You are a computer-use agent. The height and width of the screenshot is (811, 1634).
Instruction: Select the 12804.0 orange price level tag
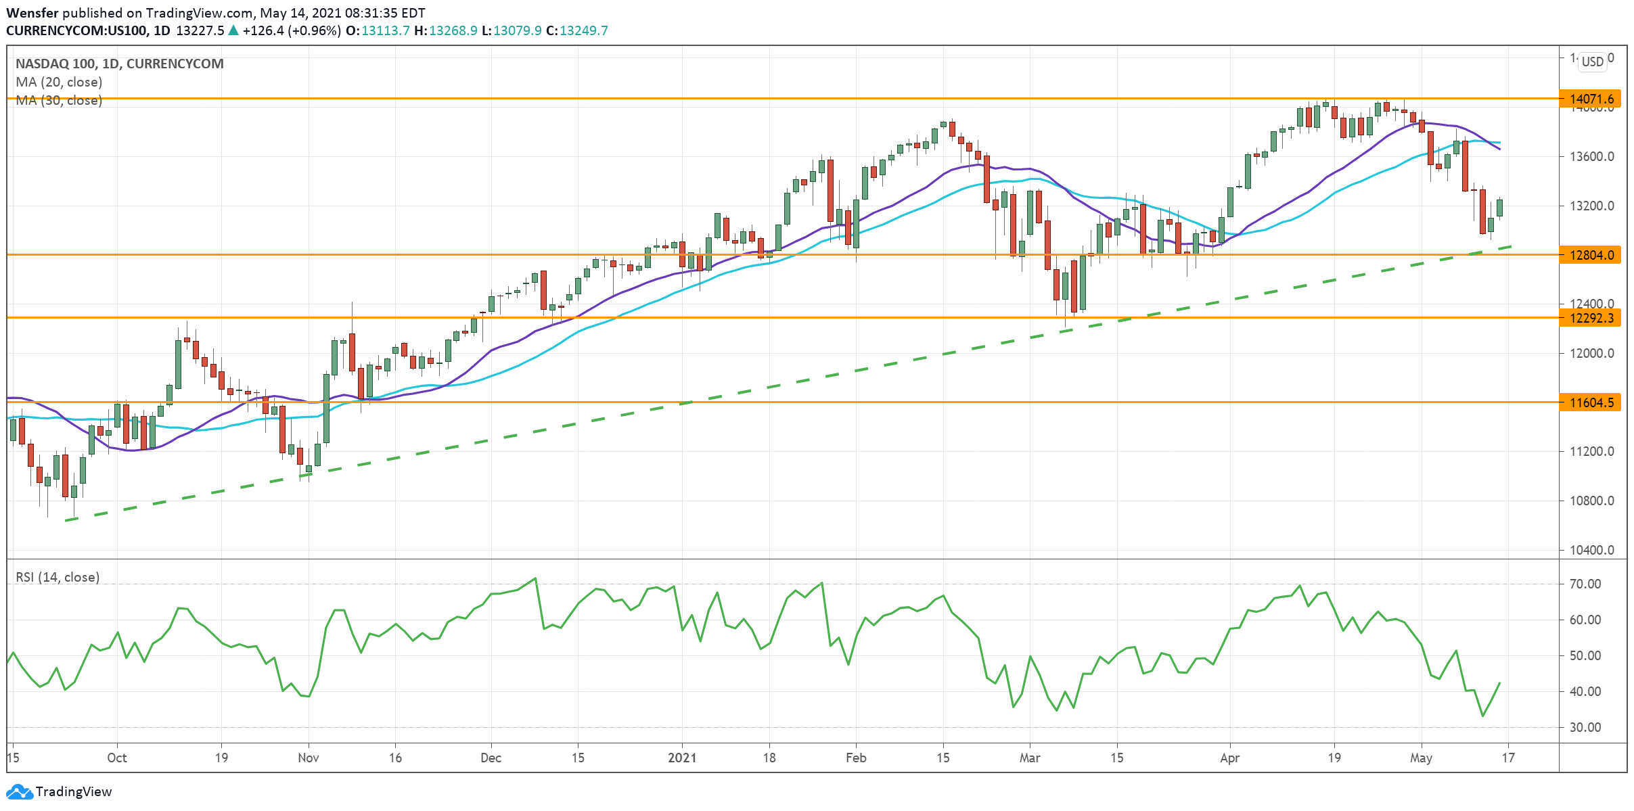tap(1591, 255)
